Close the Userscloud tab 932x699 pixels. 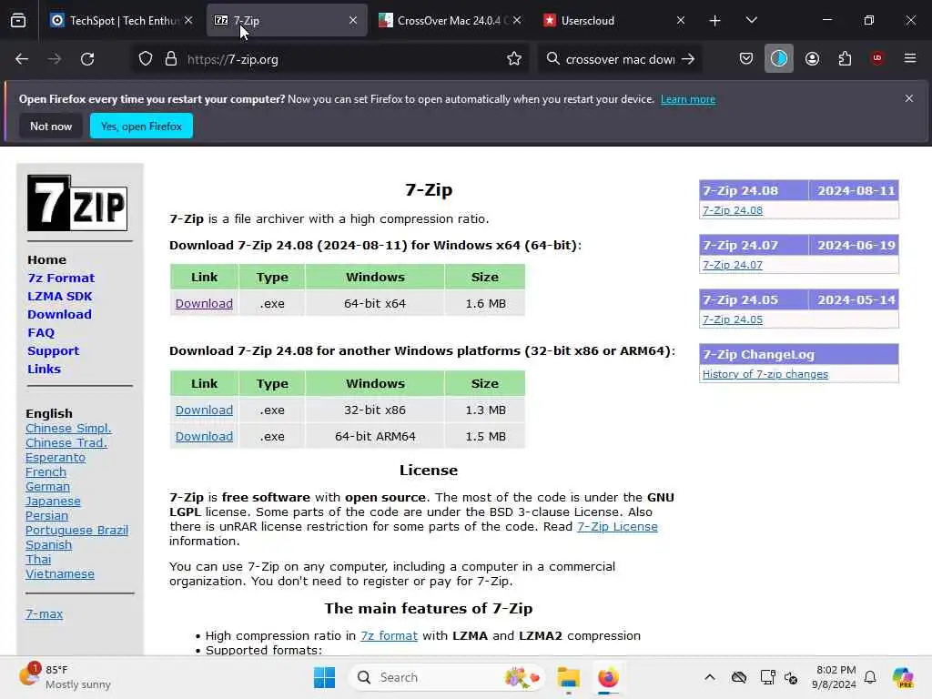pyautogui.click(x=681, y=20)
